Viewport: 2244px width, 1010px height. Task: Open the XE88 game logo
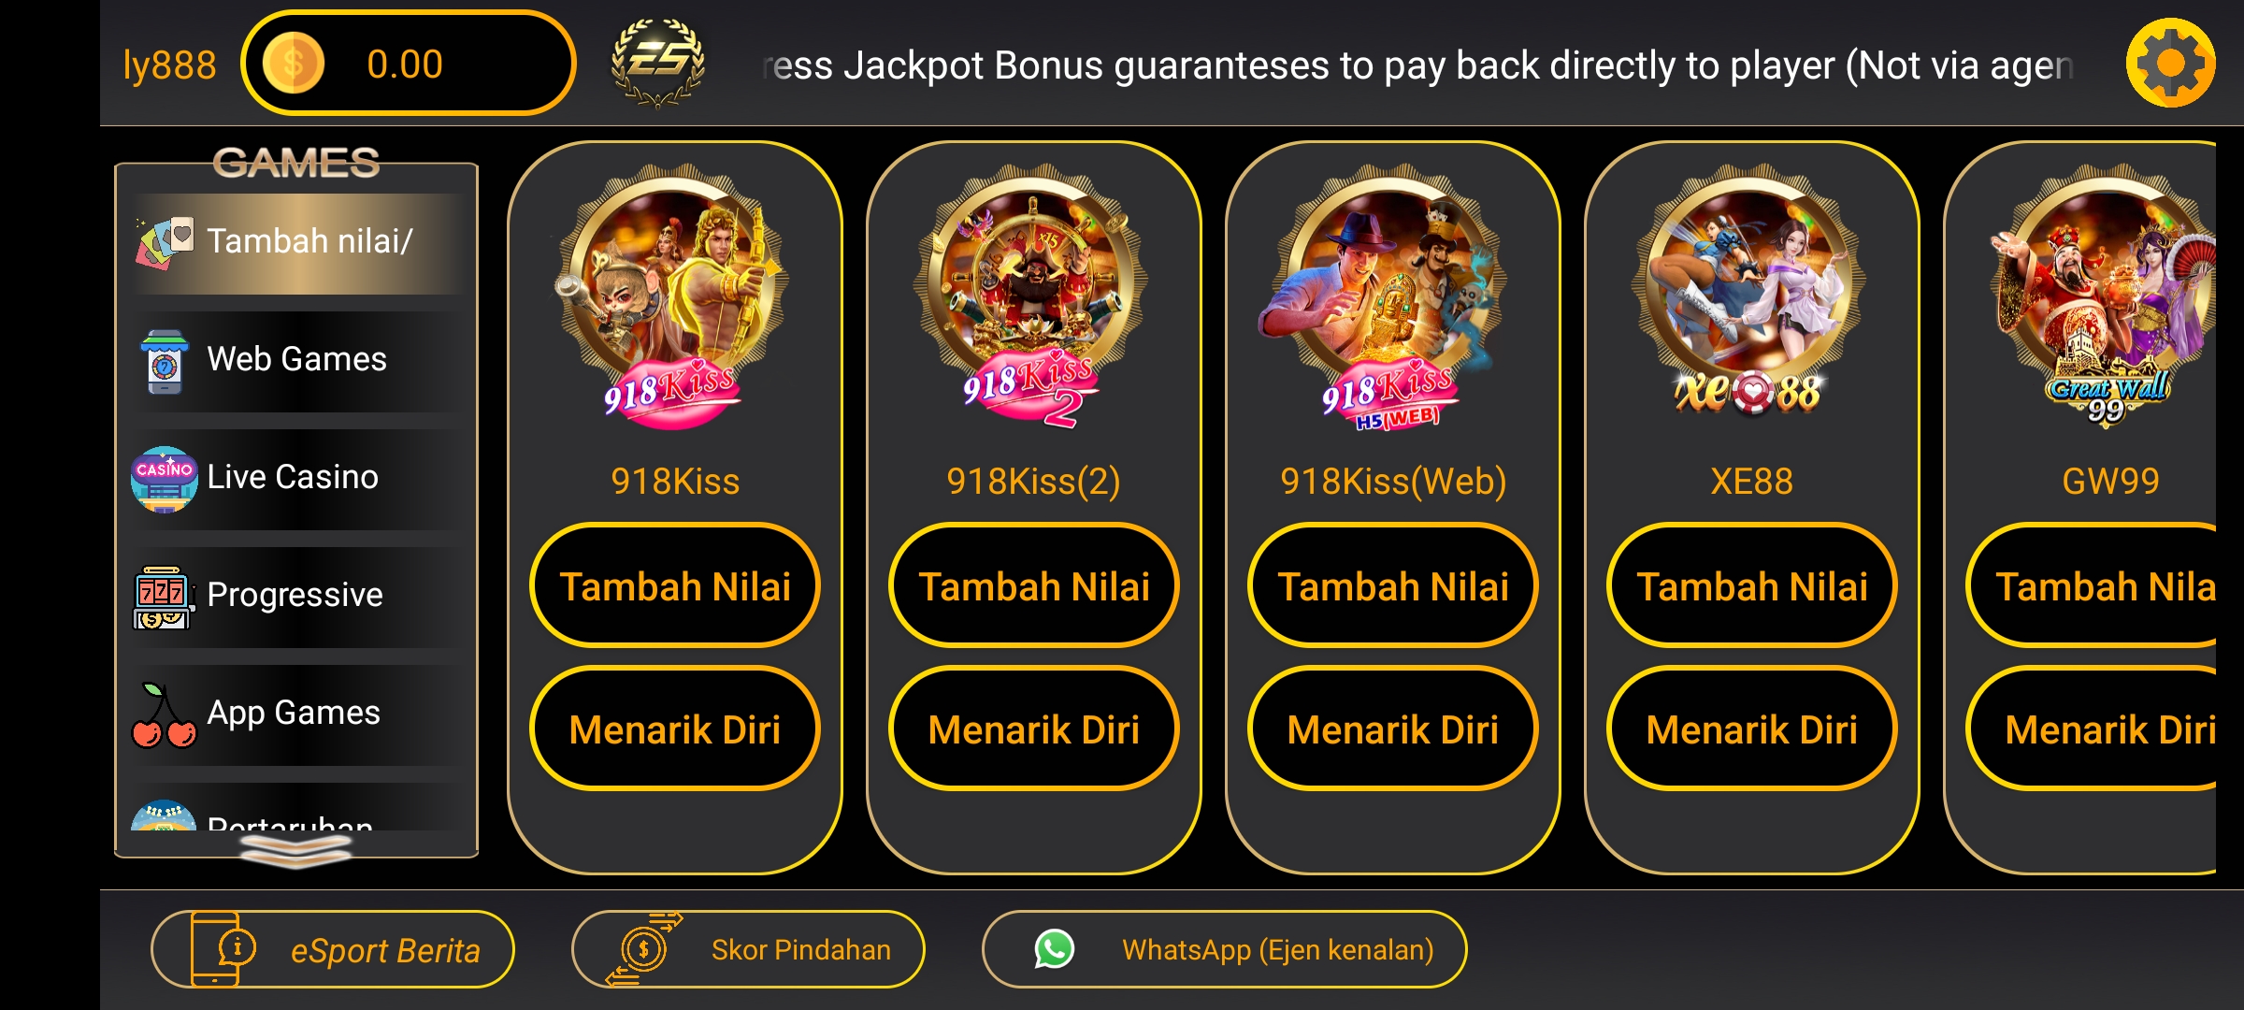pyautogui.click(x=1750, y=296)
